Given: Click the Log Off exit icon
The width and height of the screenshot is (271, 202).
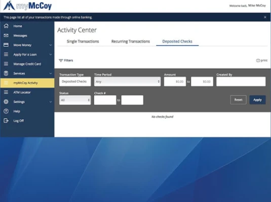Looking at the screenshot, I should (x=6, y=121).
